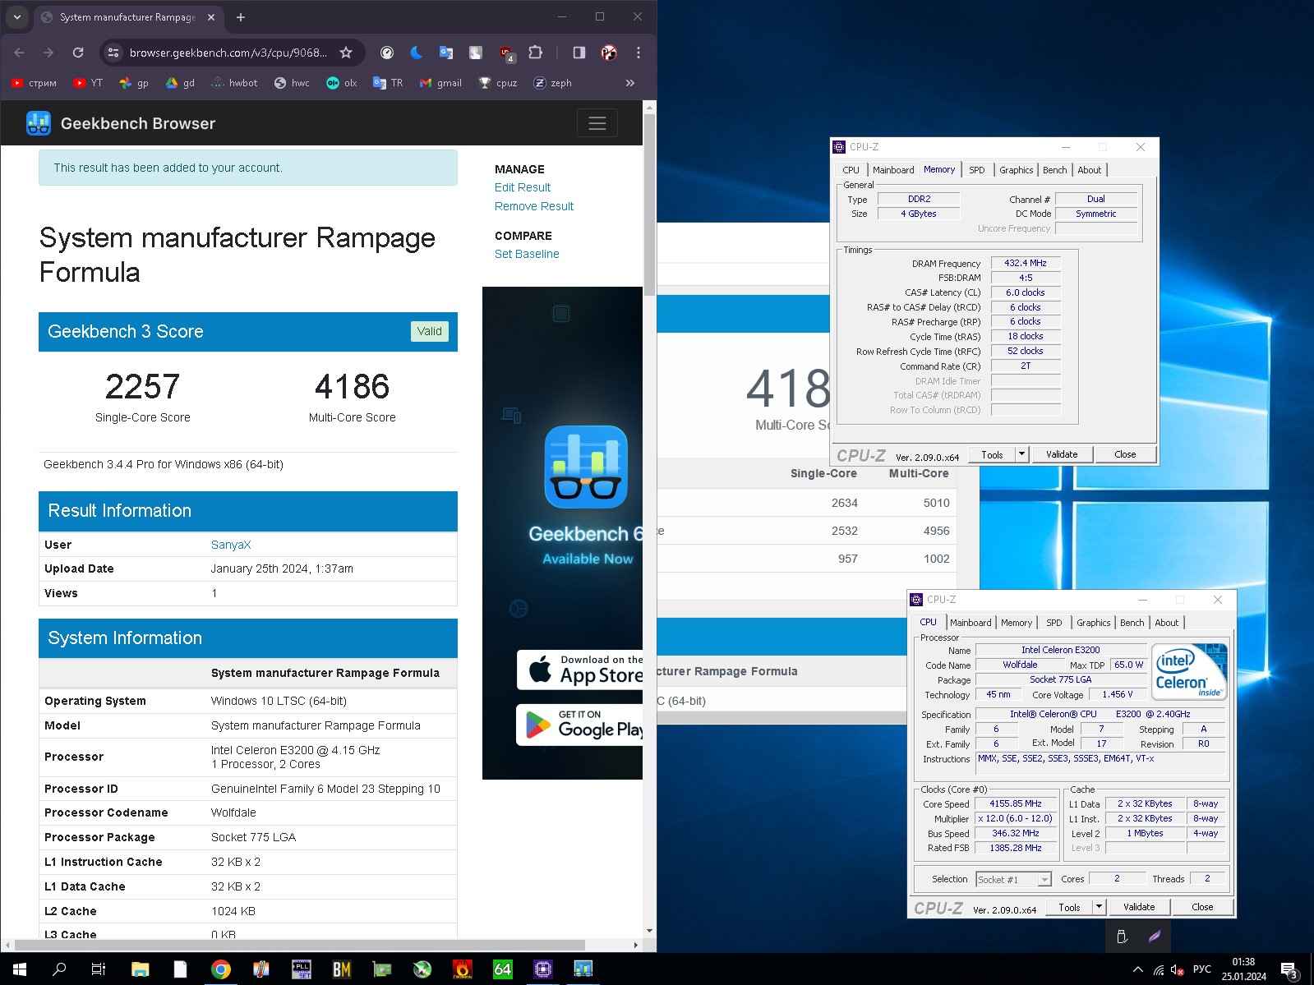This screenshot has width=1314, height=985.
Task: Click the Intel Celeron inside logo
Action: (1190, 671)
